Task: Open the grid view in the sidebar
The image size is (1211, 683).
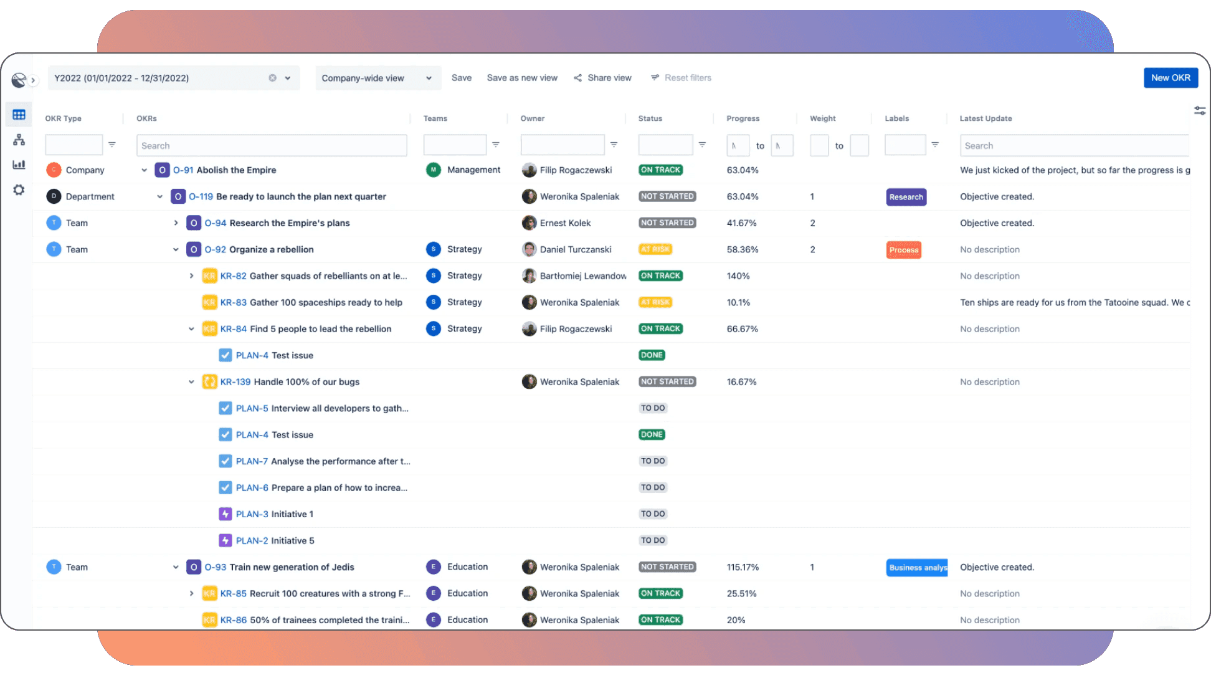Action: pos(19,114)
